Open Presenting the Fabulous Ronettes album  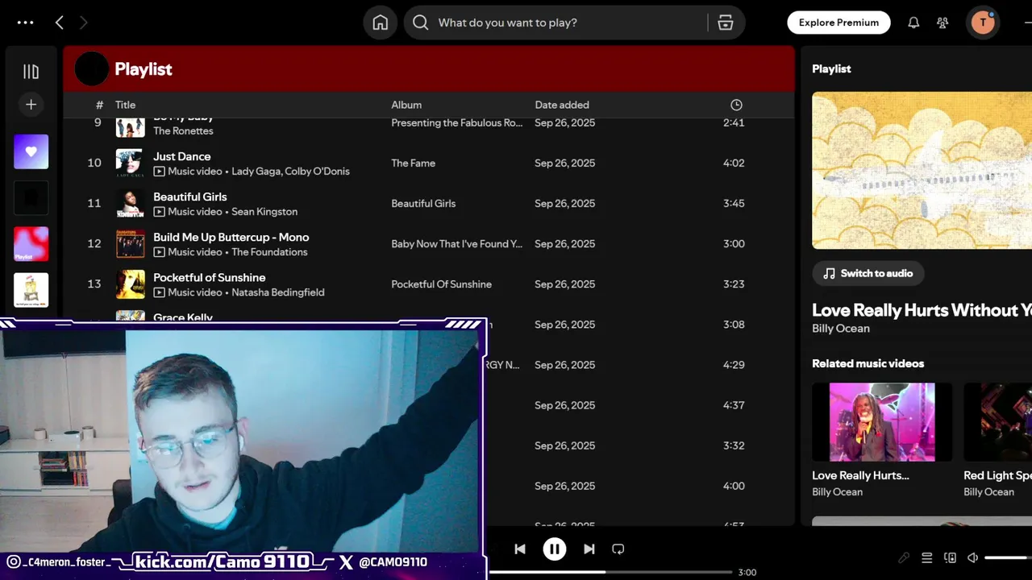coord(456,122)
